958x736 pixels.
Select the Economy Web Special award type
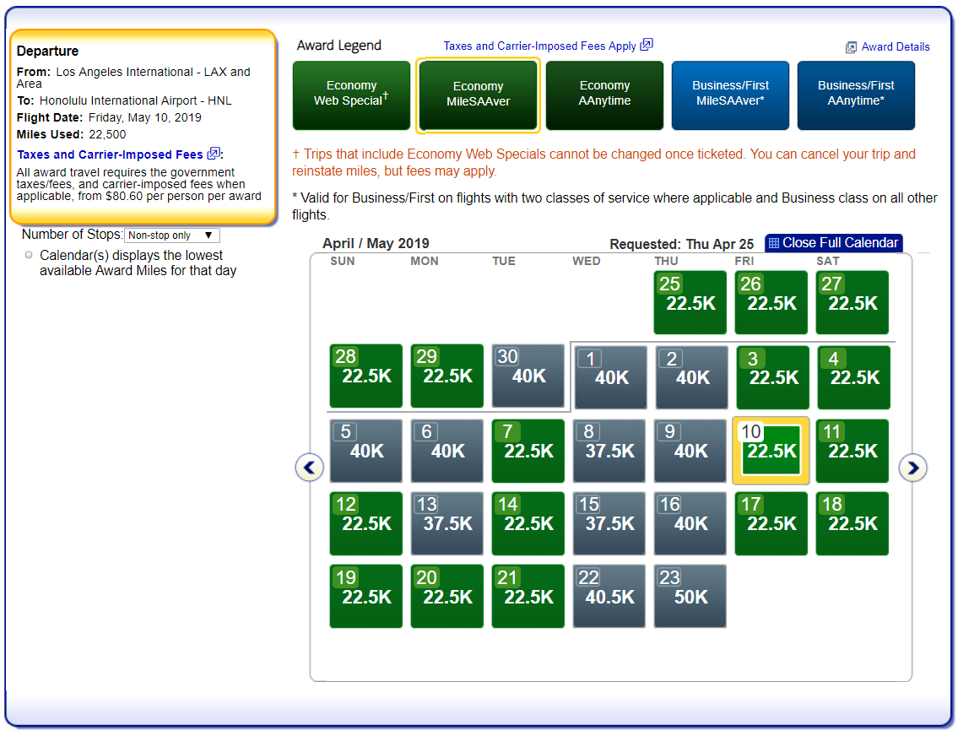(x=351, y=94)
